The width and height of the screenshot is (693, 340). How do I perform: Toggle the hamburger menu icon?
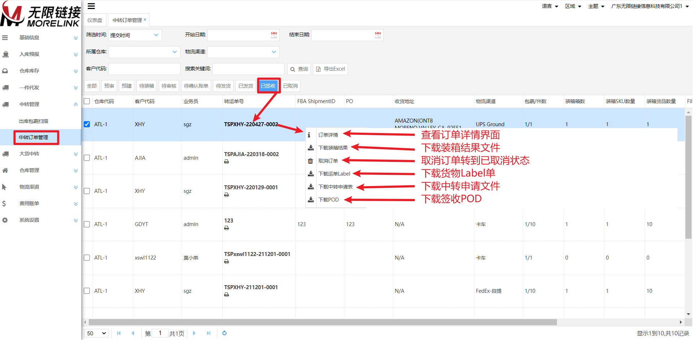coord(91,6)
